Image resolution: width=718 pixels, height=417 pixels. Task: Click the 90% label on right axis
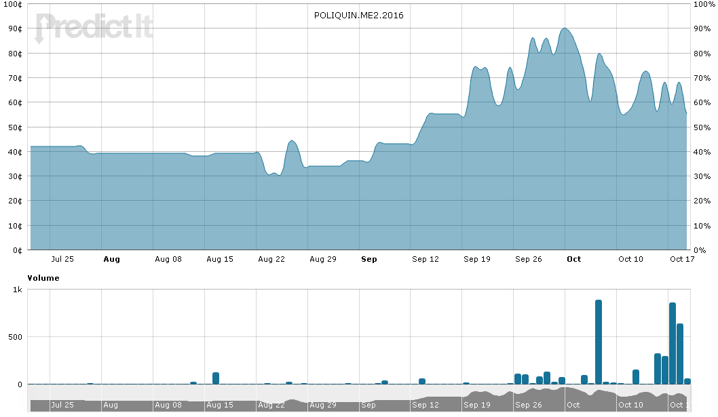[700, 28]
